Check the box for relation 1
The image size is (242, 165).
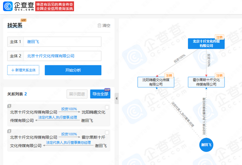107,107
